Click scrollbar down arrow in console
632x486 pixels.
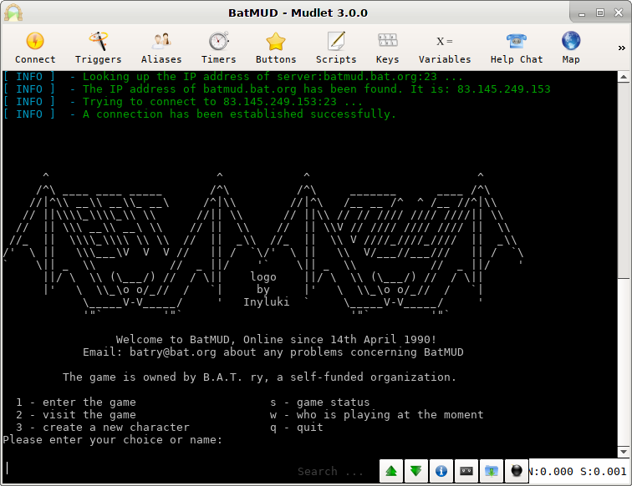[624, 452]
